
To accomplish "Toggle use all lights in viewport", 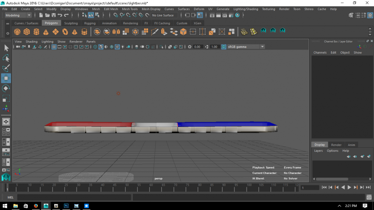I will click(123, 47).
